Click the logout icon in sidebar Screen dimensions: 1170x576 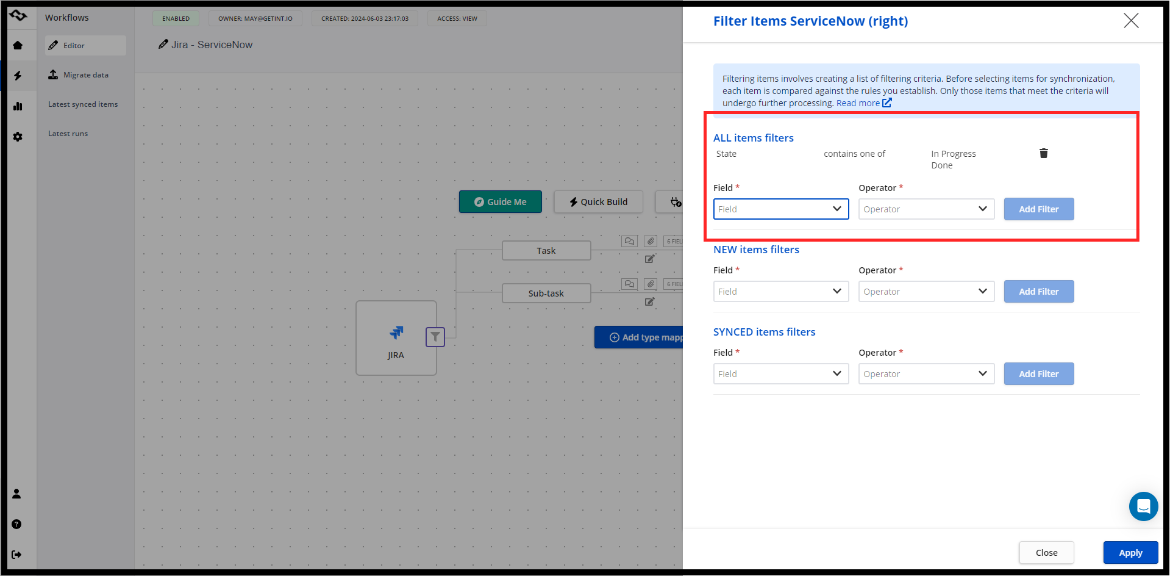click(16, 555)
